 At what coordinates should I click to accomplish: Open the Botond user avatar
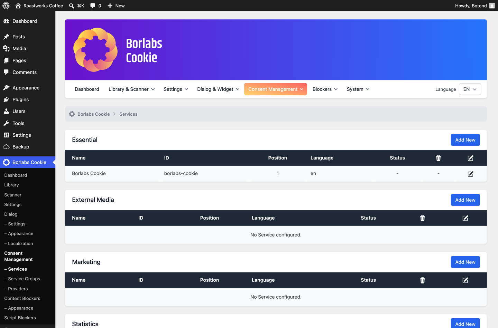pos(492,6)
